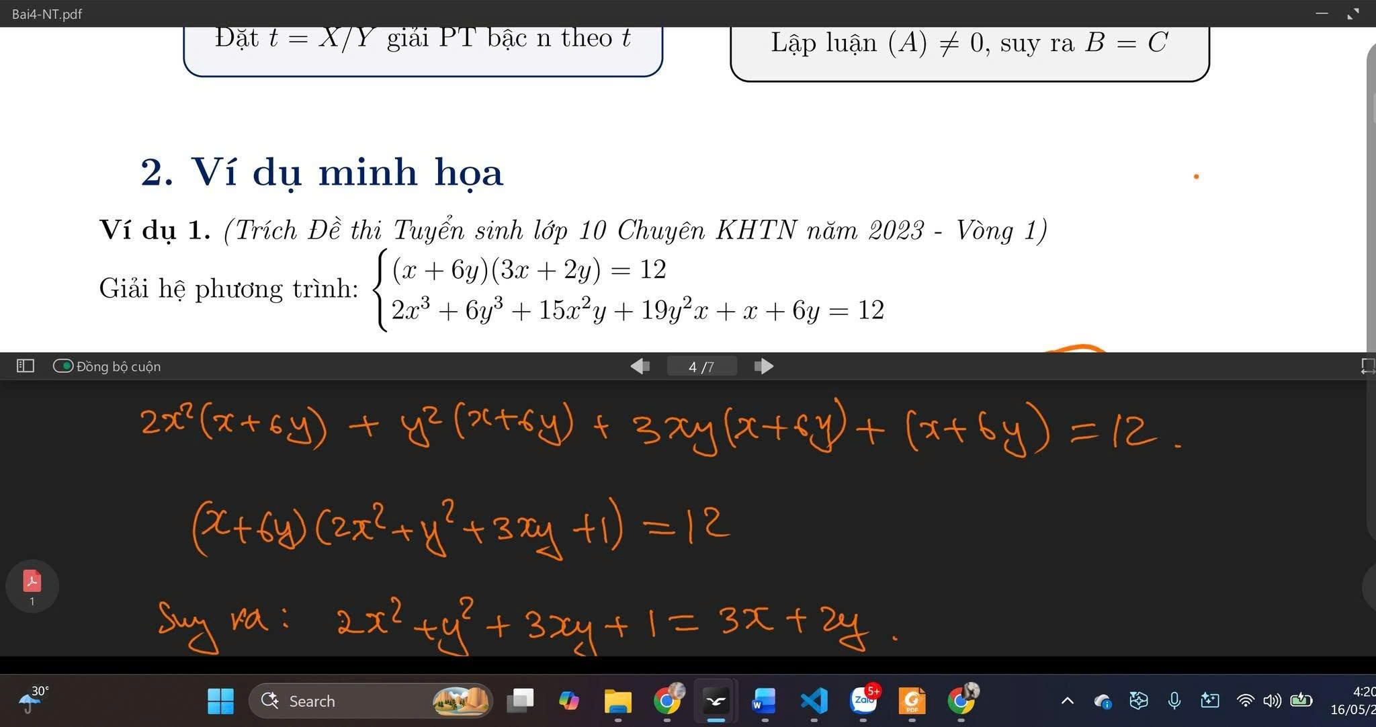Open File Explorer from the taskbar
The height and width of the screenshot is (727, 1376).
(618, 701)
